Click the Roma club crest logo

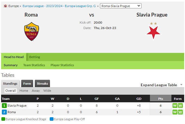coord(32,31)
